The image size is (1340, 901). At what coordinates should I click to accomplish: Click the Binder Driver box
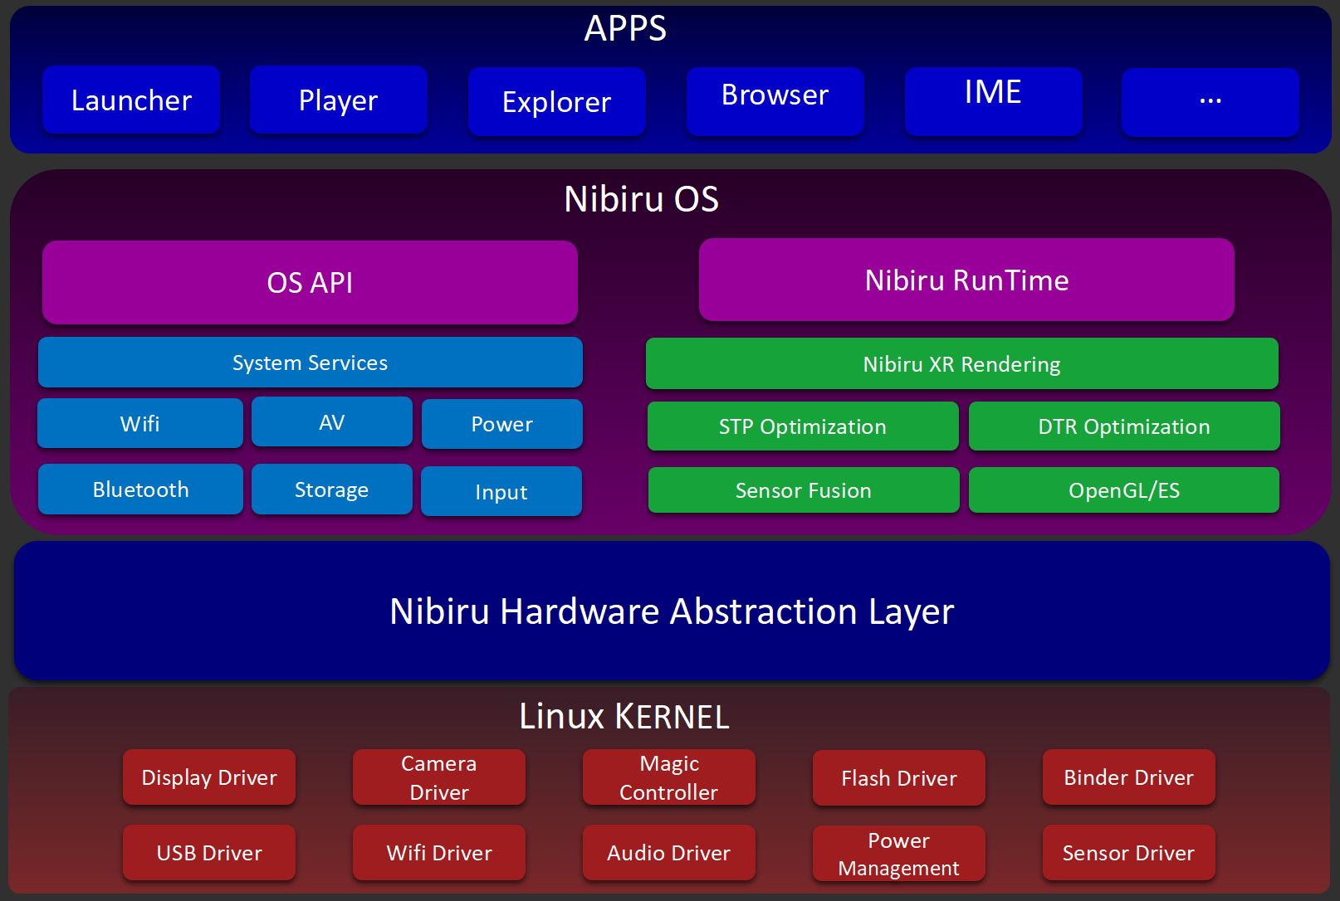pyautogui.click(x=1128, y=777)
